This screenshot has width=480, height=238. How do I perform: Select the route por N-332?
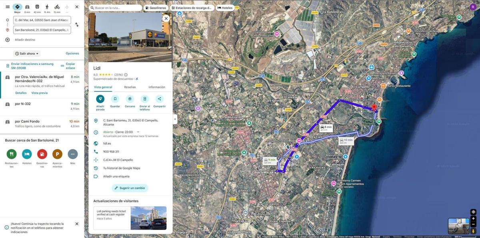(42, 106)
